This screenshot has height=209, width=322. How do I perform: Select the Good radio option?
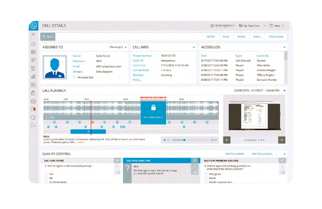(x=206, y=178)
